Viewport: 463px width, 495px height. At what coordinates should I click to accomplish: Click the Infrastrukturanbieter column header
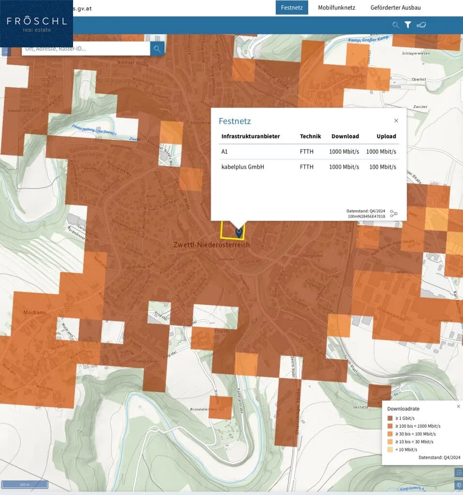pos(250,136)
